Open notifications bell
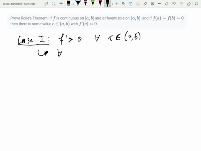The image size is (201, 151). point(167,4)
